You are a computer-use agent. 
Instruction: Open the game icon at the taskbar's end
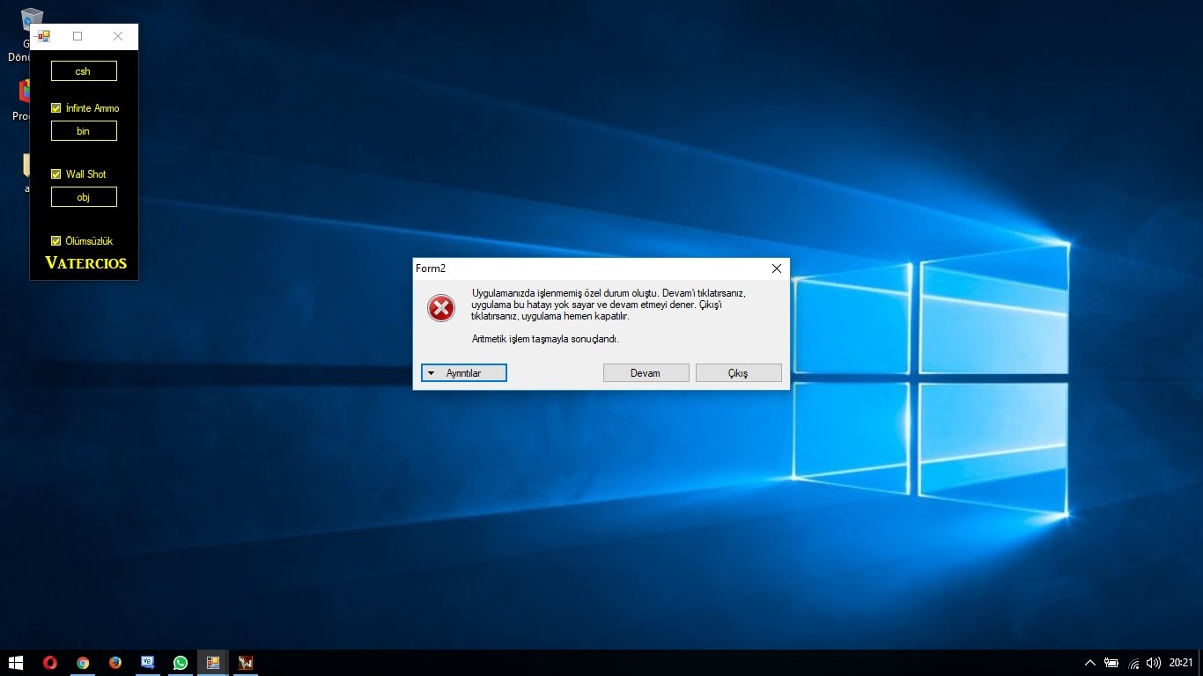tap(246, 663)
